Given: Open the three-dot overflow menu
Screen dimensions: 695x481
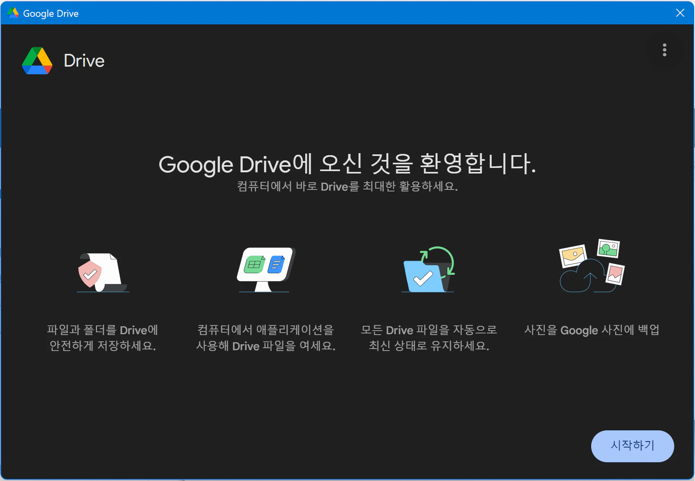Looking at the screenshot, I should [664, 50].
